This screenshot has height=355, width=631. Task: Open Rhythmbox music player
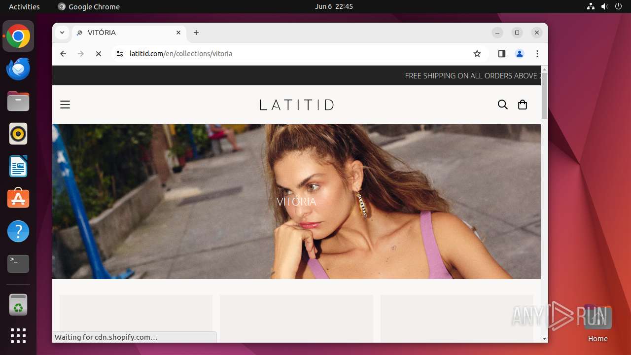tap(18, 134)
